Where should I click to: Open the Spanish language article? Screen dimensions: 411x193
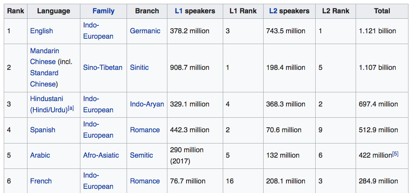pos(42,130)
